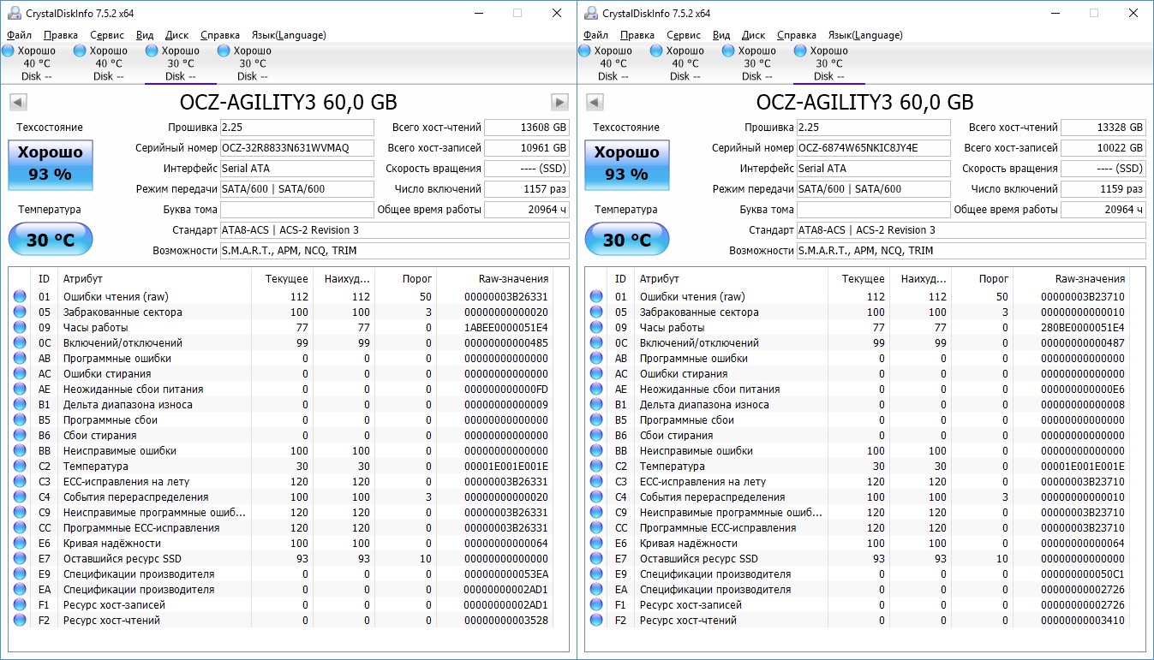Click power-on count 1157 раз field
1154x660 pixels.
click(526, 188)
